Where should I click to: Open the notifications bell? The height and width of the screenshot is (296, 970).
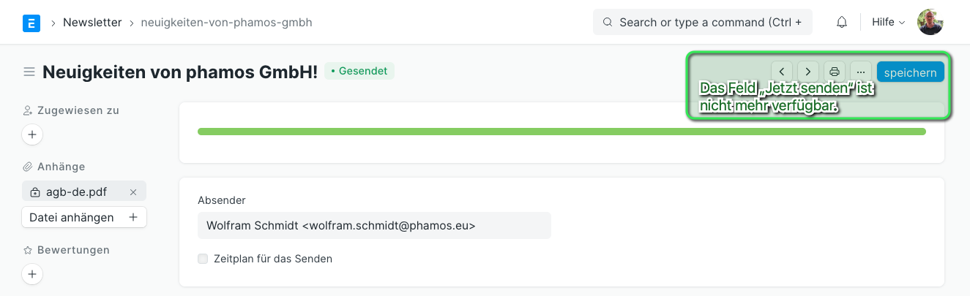[842, 23]
